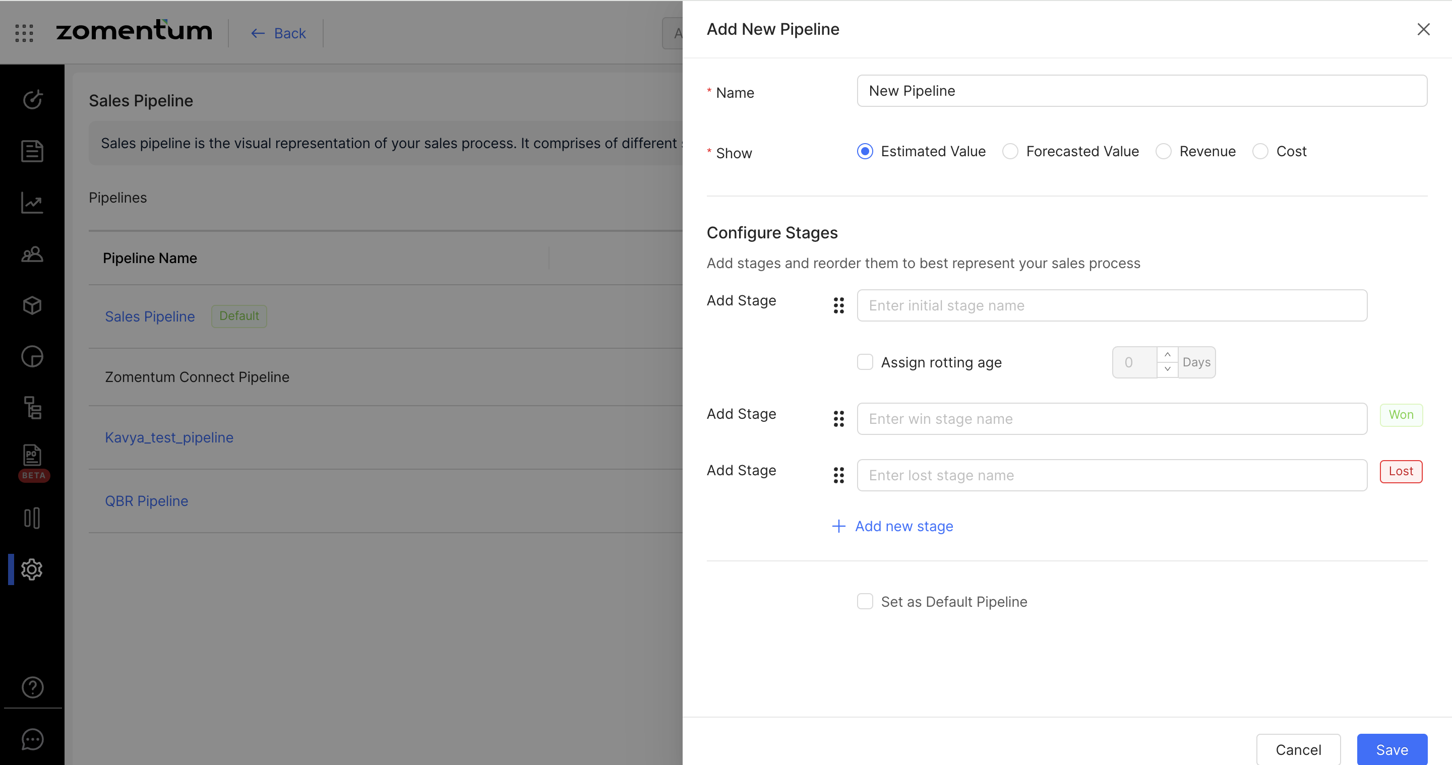Click the documents icon in sidebar
Screen dimensions: 1452x765
tap(32, 151)
